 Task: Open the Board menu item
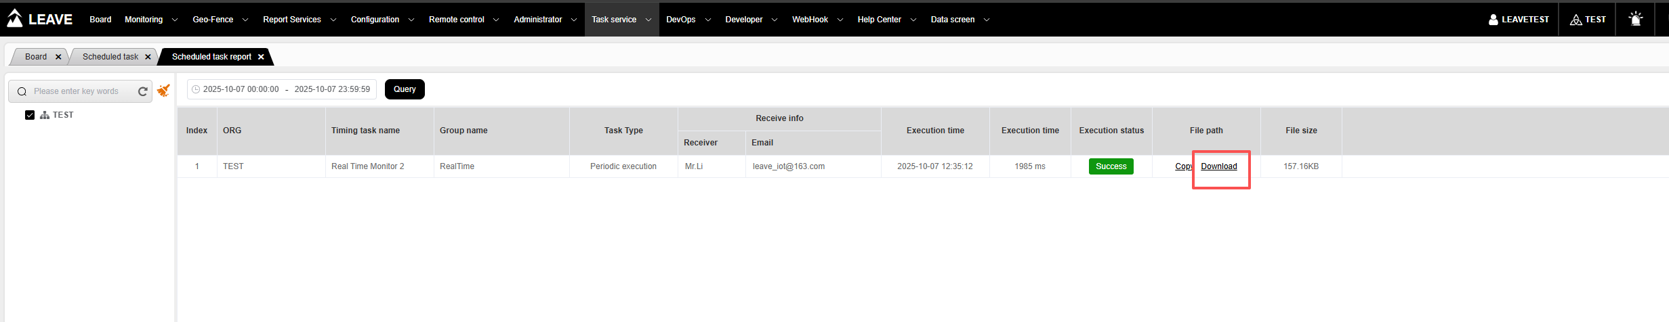click(100, 20)
